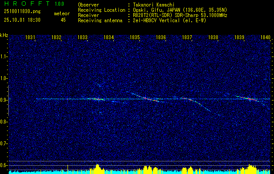Click the HROFFT program title

point(27,3)
